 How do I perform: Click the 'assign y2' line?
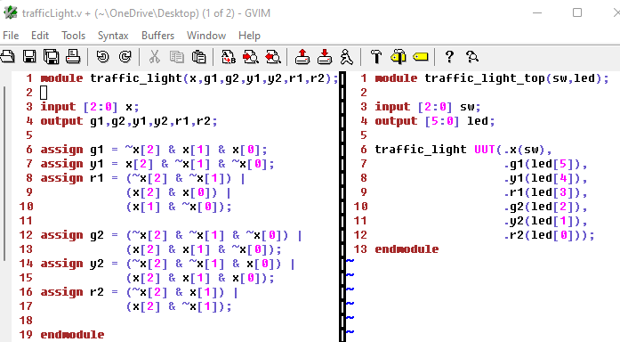pos(168,264)
